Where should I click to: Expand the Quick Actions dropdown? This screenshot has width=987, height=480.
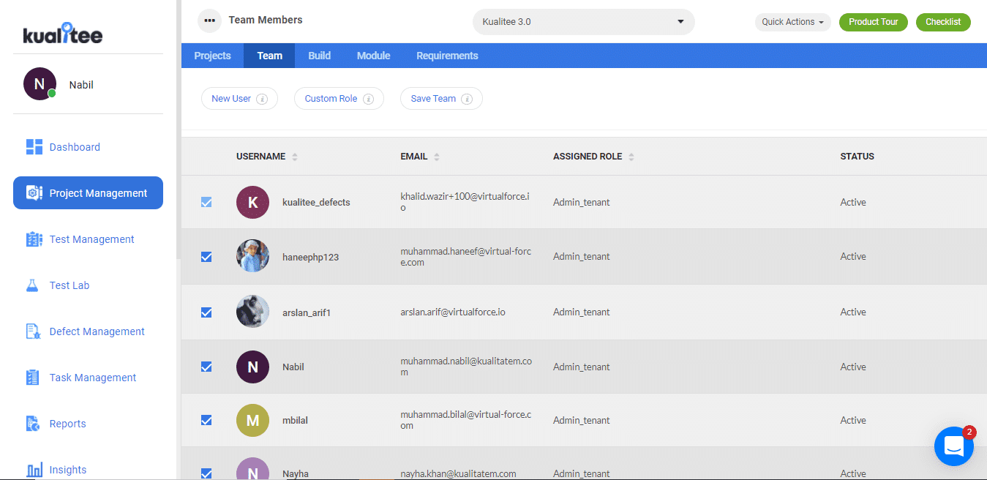point(792,22)
